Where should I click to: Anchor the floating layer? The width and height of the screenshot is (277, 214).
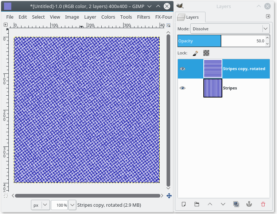point(249,204)
